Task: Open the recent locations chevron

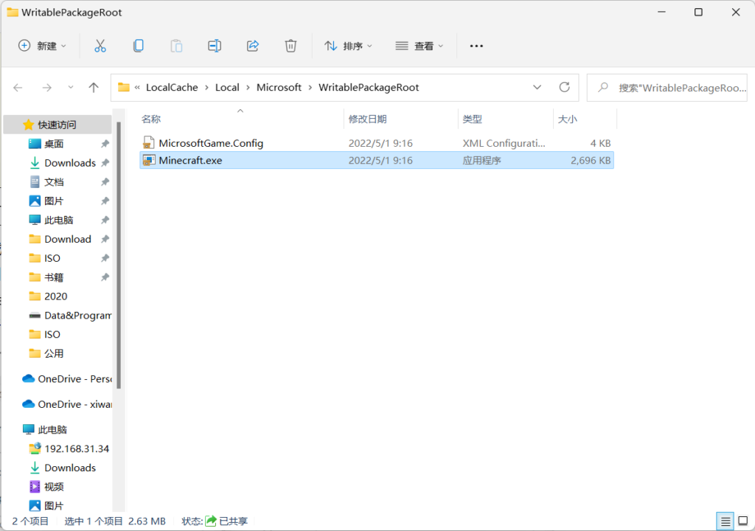Action: pos(71,87)
